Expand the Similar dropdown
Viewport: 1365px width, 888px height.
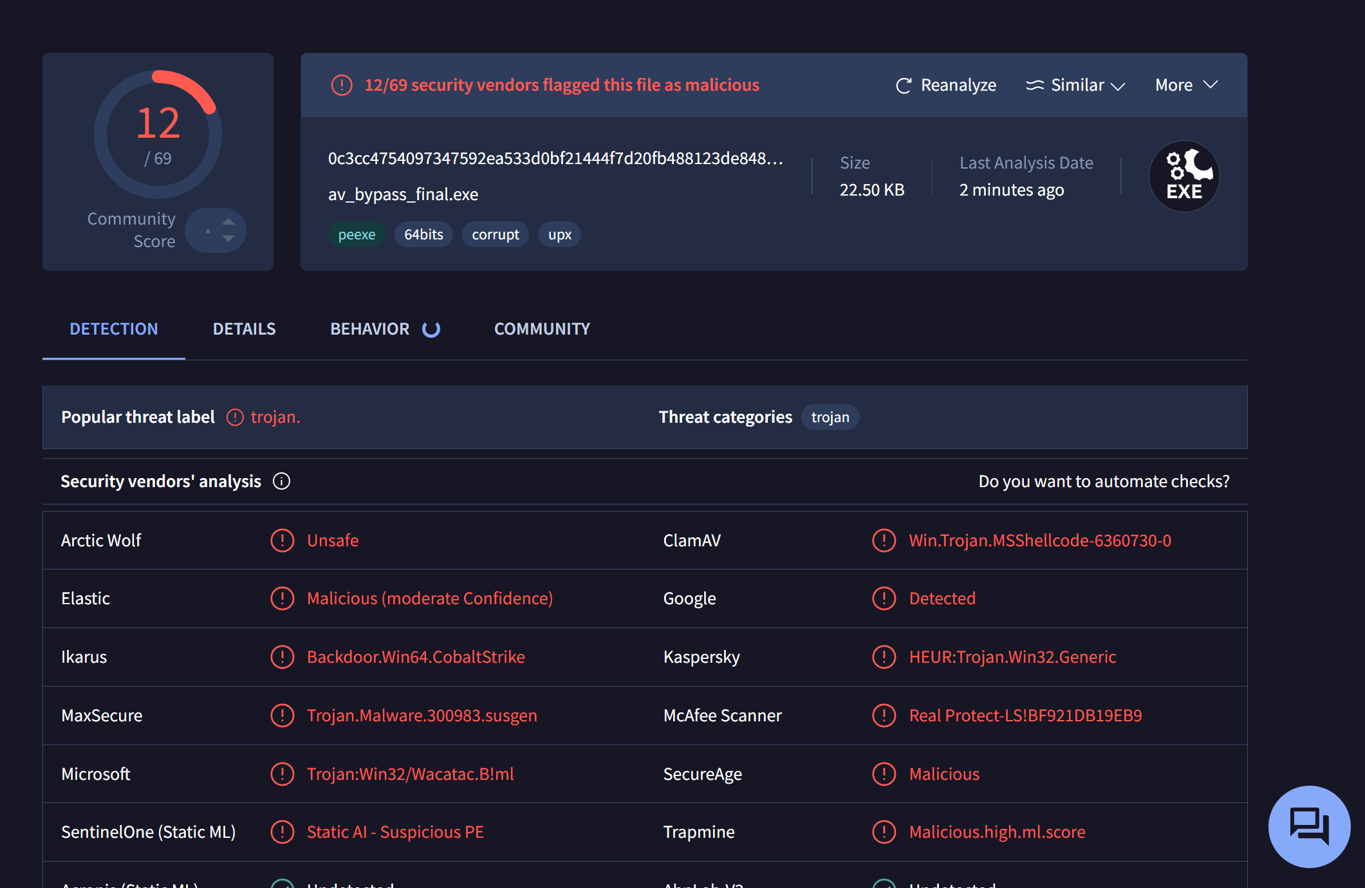coord(1118,86)
